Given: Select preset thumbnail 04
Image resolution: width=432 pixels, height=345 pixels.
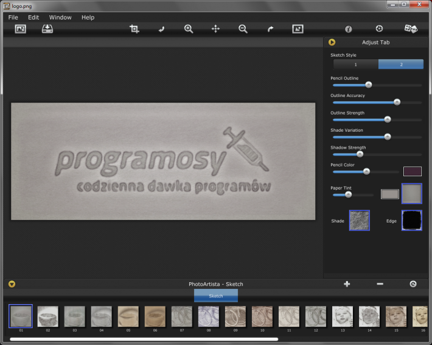Looking at the screenshot, I should coord(101,316).
